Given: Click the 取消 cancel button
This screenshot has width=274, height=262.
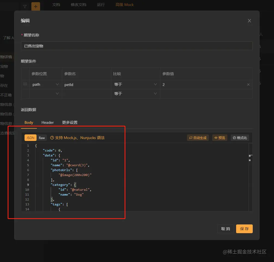Looking at the screenshot, I should tap(225, 229).
